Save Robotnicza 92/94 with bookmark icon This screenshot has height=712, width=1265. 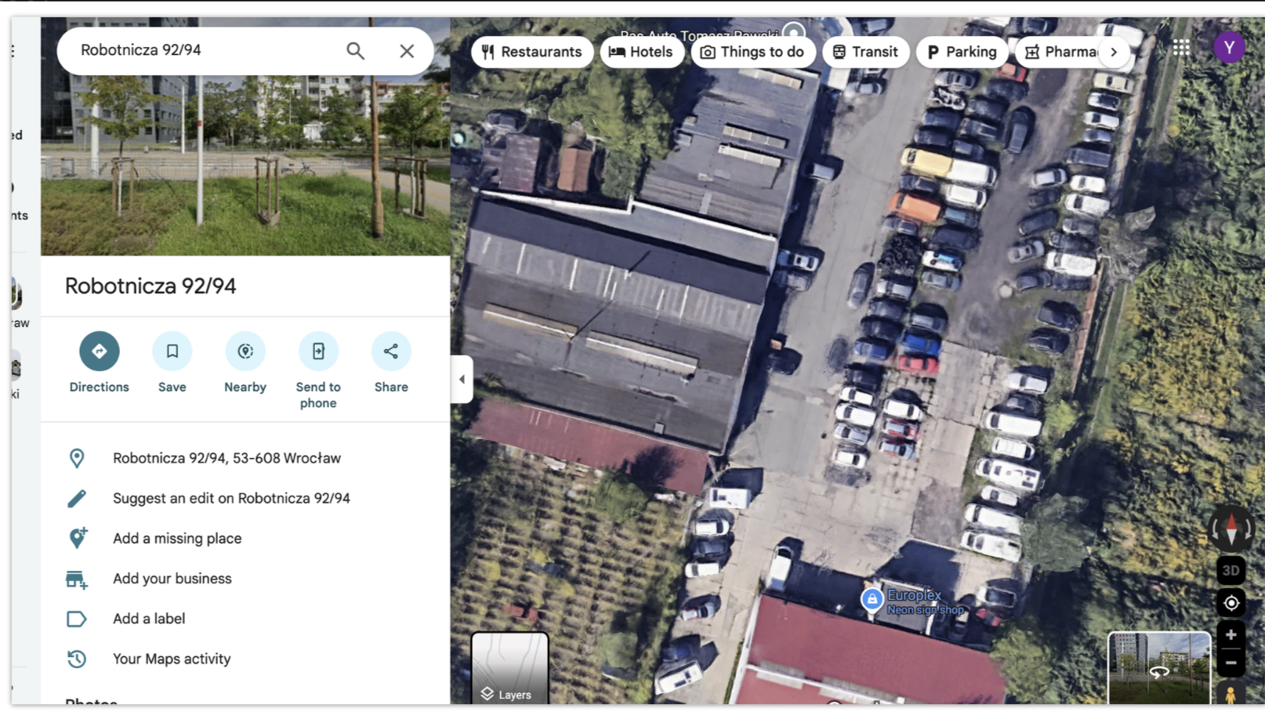pyautogui.click(x=172, y=351)
